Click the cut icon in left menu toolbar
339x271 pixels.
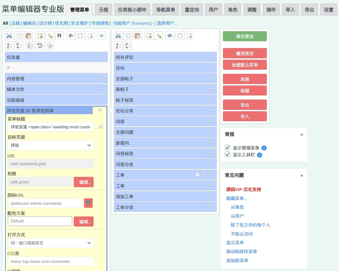click(x=9, y=36)
